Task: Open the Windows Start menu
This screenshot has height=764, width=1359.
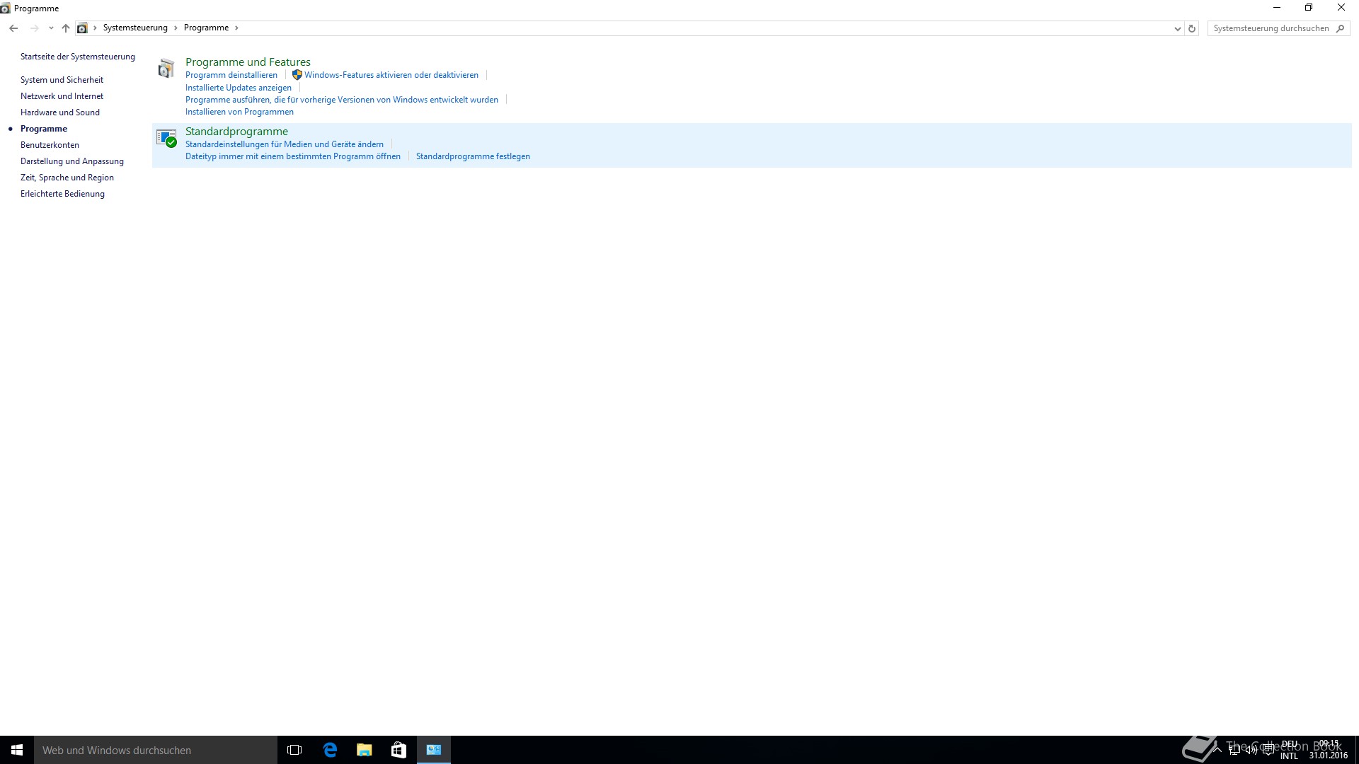Action: (17, 750)
